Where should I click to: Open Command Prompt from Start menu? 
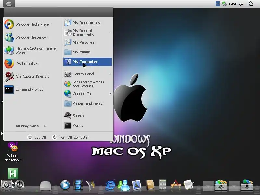click(x=23, y=89)
